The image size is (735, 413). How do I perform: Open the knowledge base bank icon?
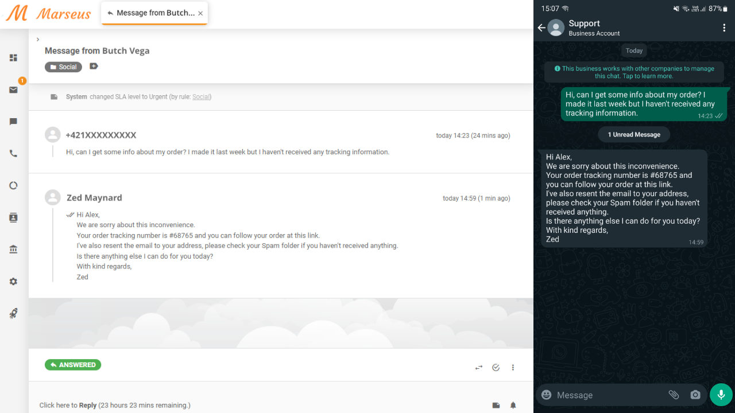pyautogui.click(x=13, y=250)
